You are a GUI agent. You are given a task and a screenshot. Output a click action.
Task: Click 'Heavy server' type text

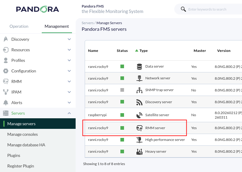click(x=156, y=151)
